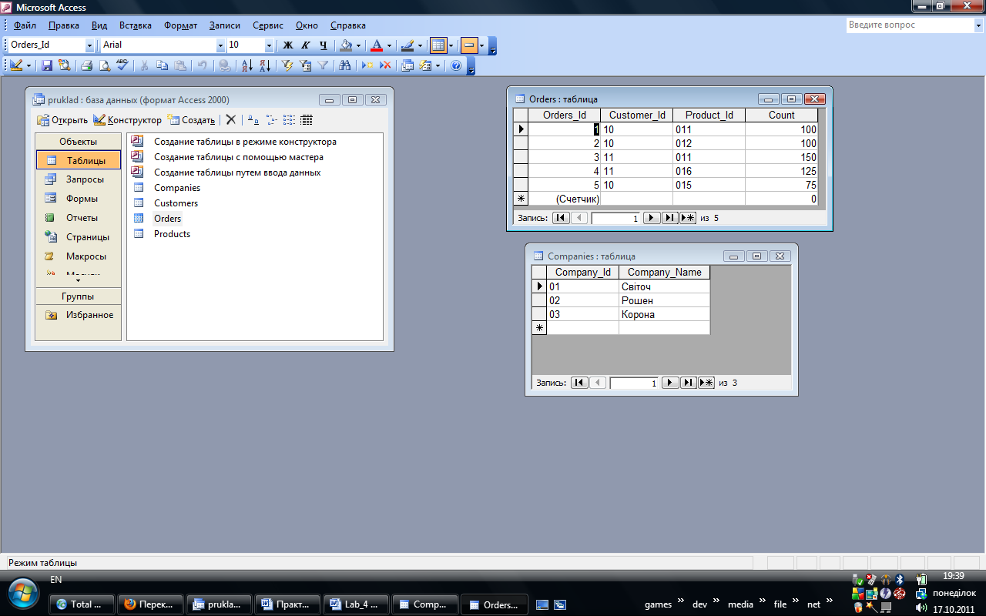Click the Save icon in toolbar
Image resolution: width=986 pixels, height=616 pixels.
[47, 66]
